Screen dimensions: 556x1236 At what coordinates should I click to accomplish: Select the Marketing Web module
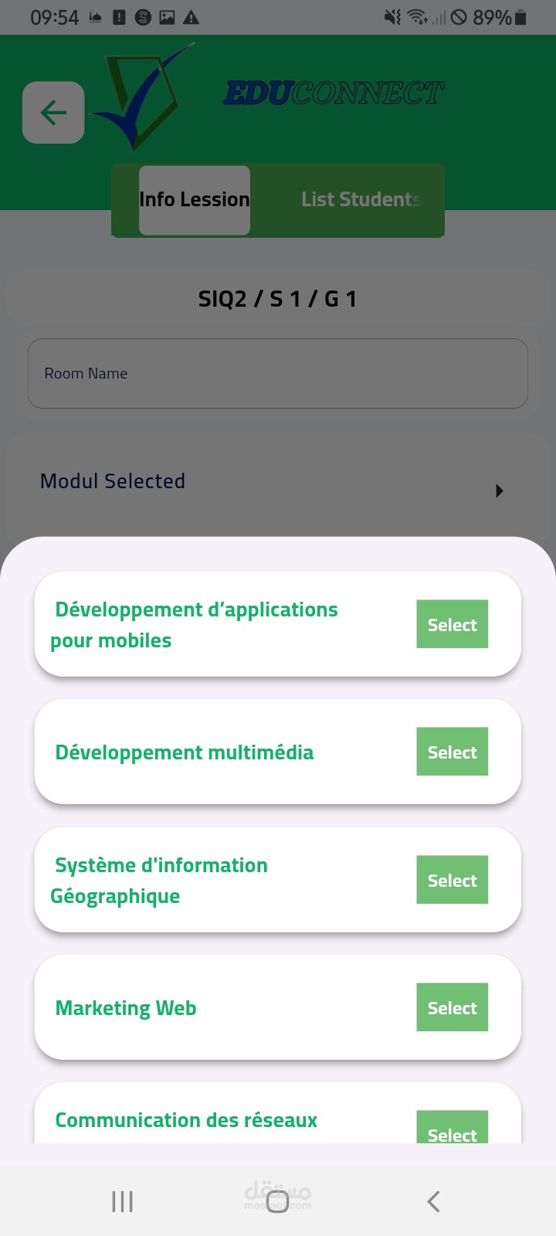[452, 1007]
